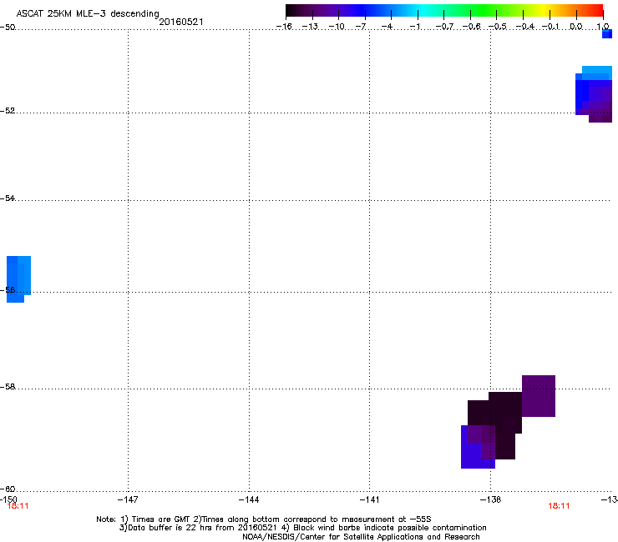Select the -60 latitude axis label
Image resolution: width=618 pixels, height=542 pixels.
pos(8,489)
